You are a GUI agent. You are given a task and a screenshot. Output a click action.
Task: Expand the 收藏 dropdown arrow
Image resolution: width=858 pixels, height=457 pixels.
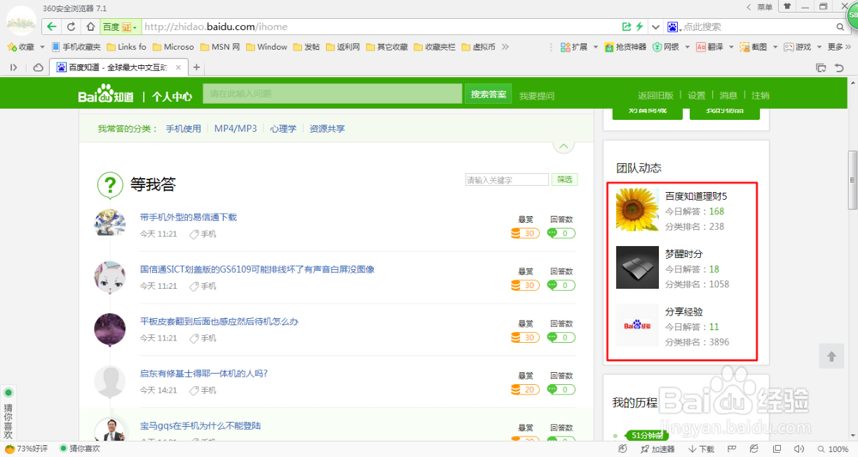point(42,47)
